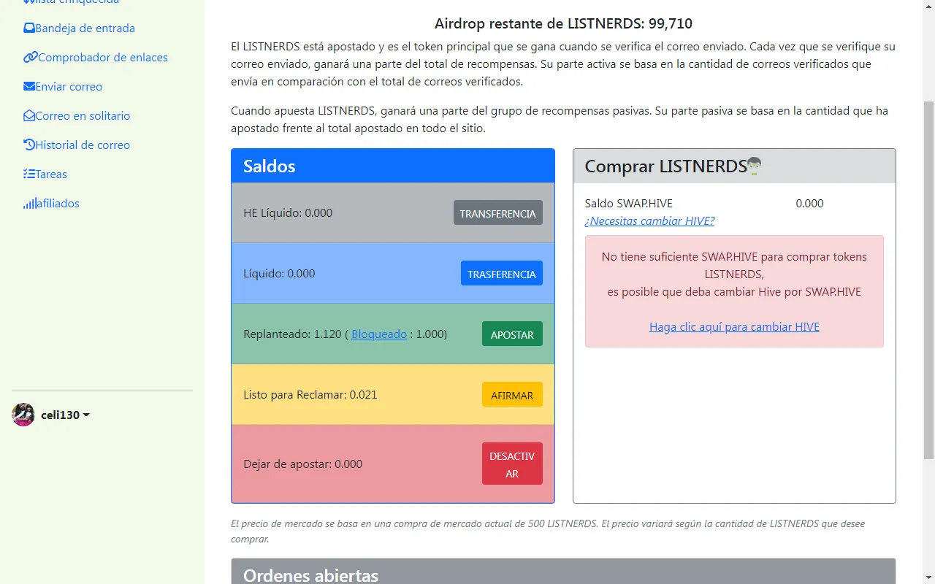Open the Tareas checklist
The width and height of the screenshot is (935, 584).
(x=45, y=174)
